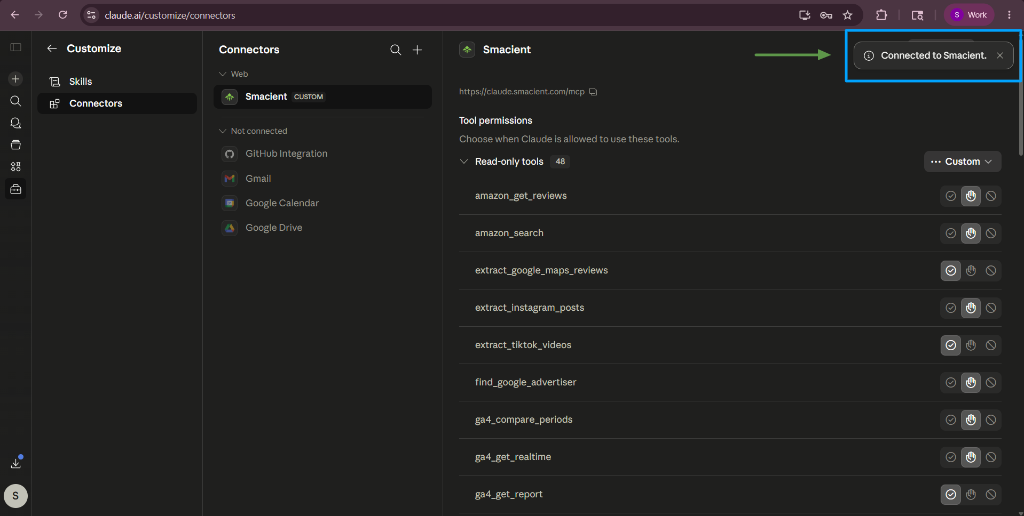Open the chats icon in left sidebar

tap(15, 123)
